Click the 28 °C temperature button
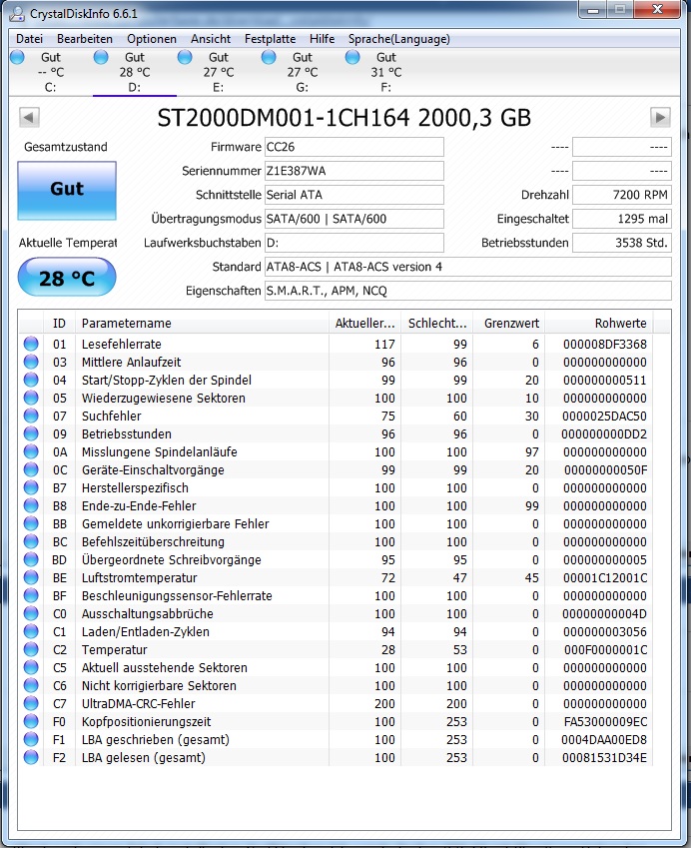 (x=67, y=278)
